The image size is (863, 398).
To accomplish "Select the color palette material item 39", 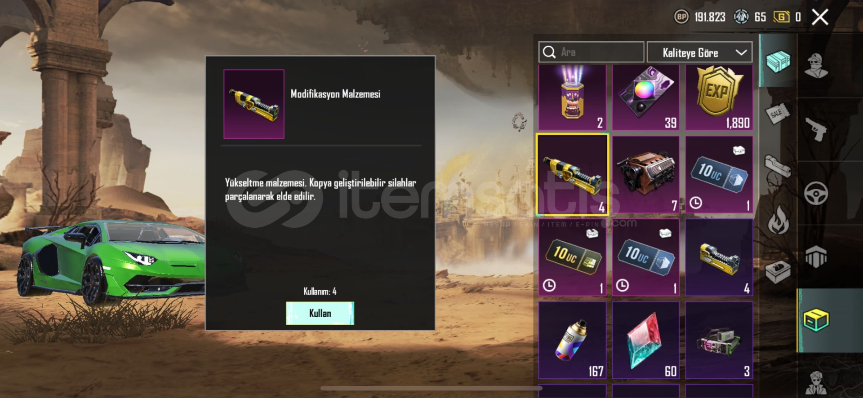I will pyautogui.click(x=645, y=97).
